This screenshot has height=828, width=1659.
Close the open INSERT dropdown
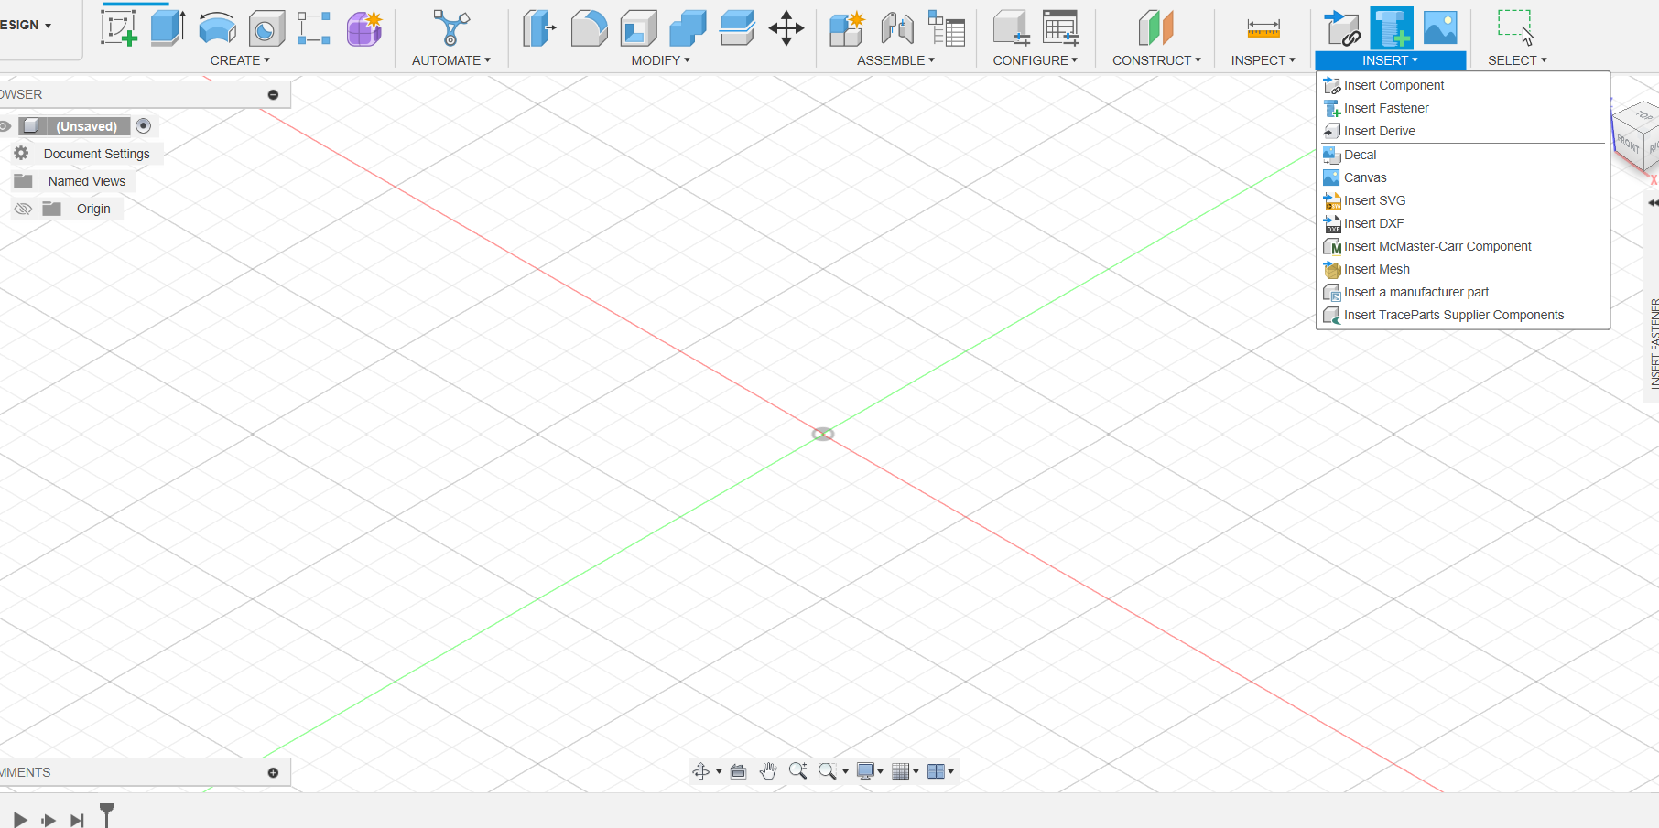pos(1390,60)
